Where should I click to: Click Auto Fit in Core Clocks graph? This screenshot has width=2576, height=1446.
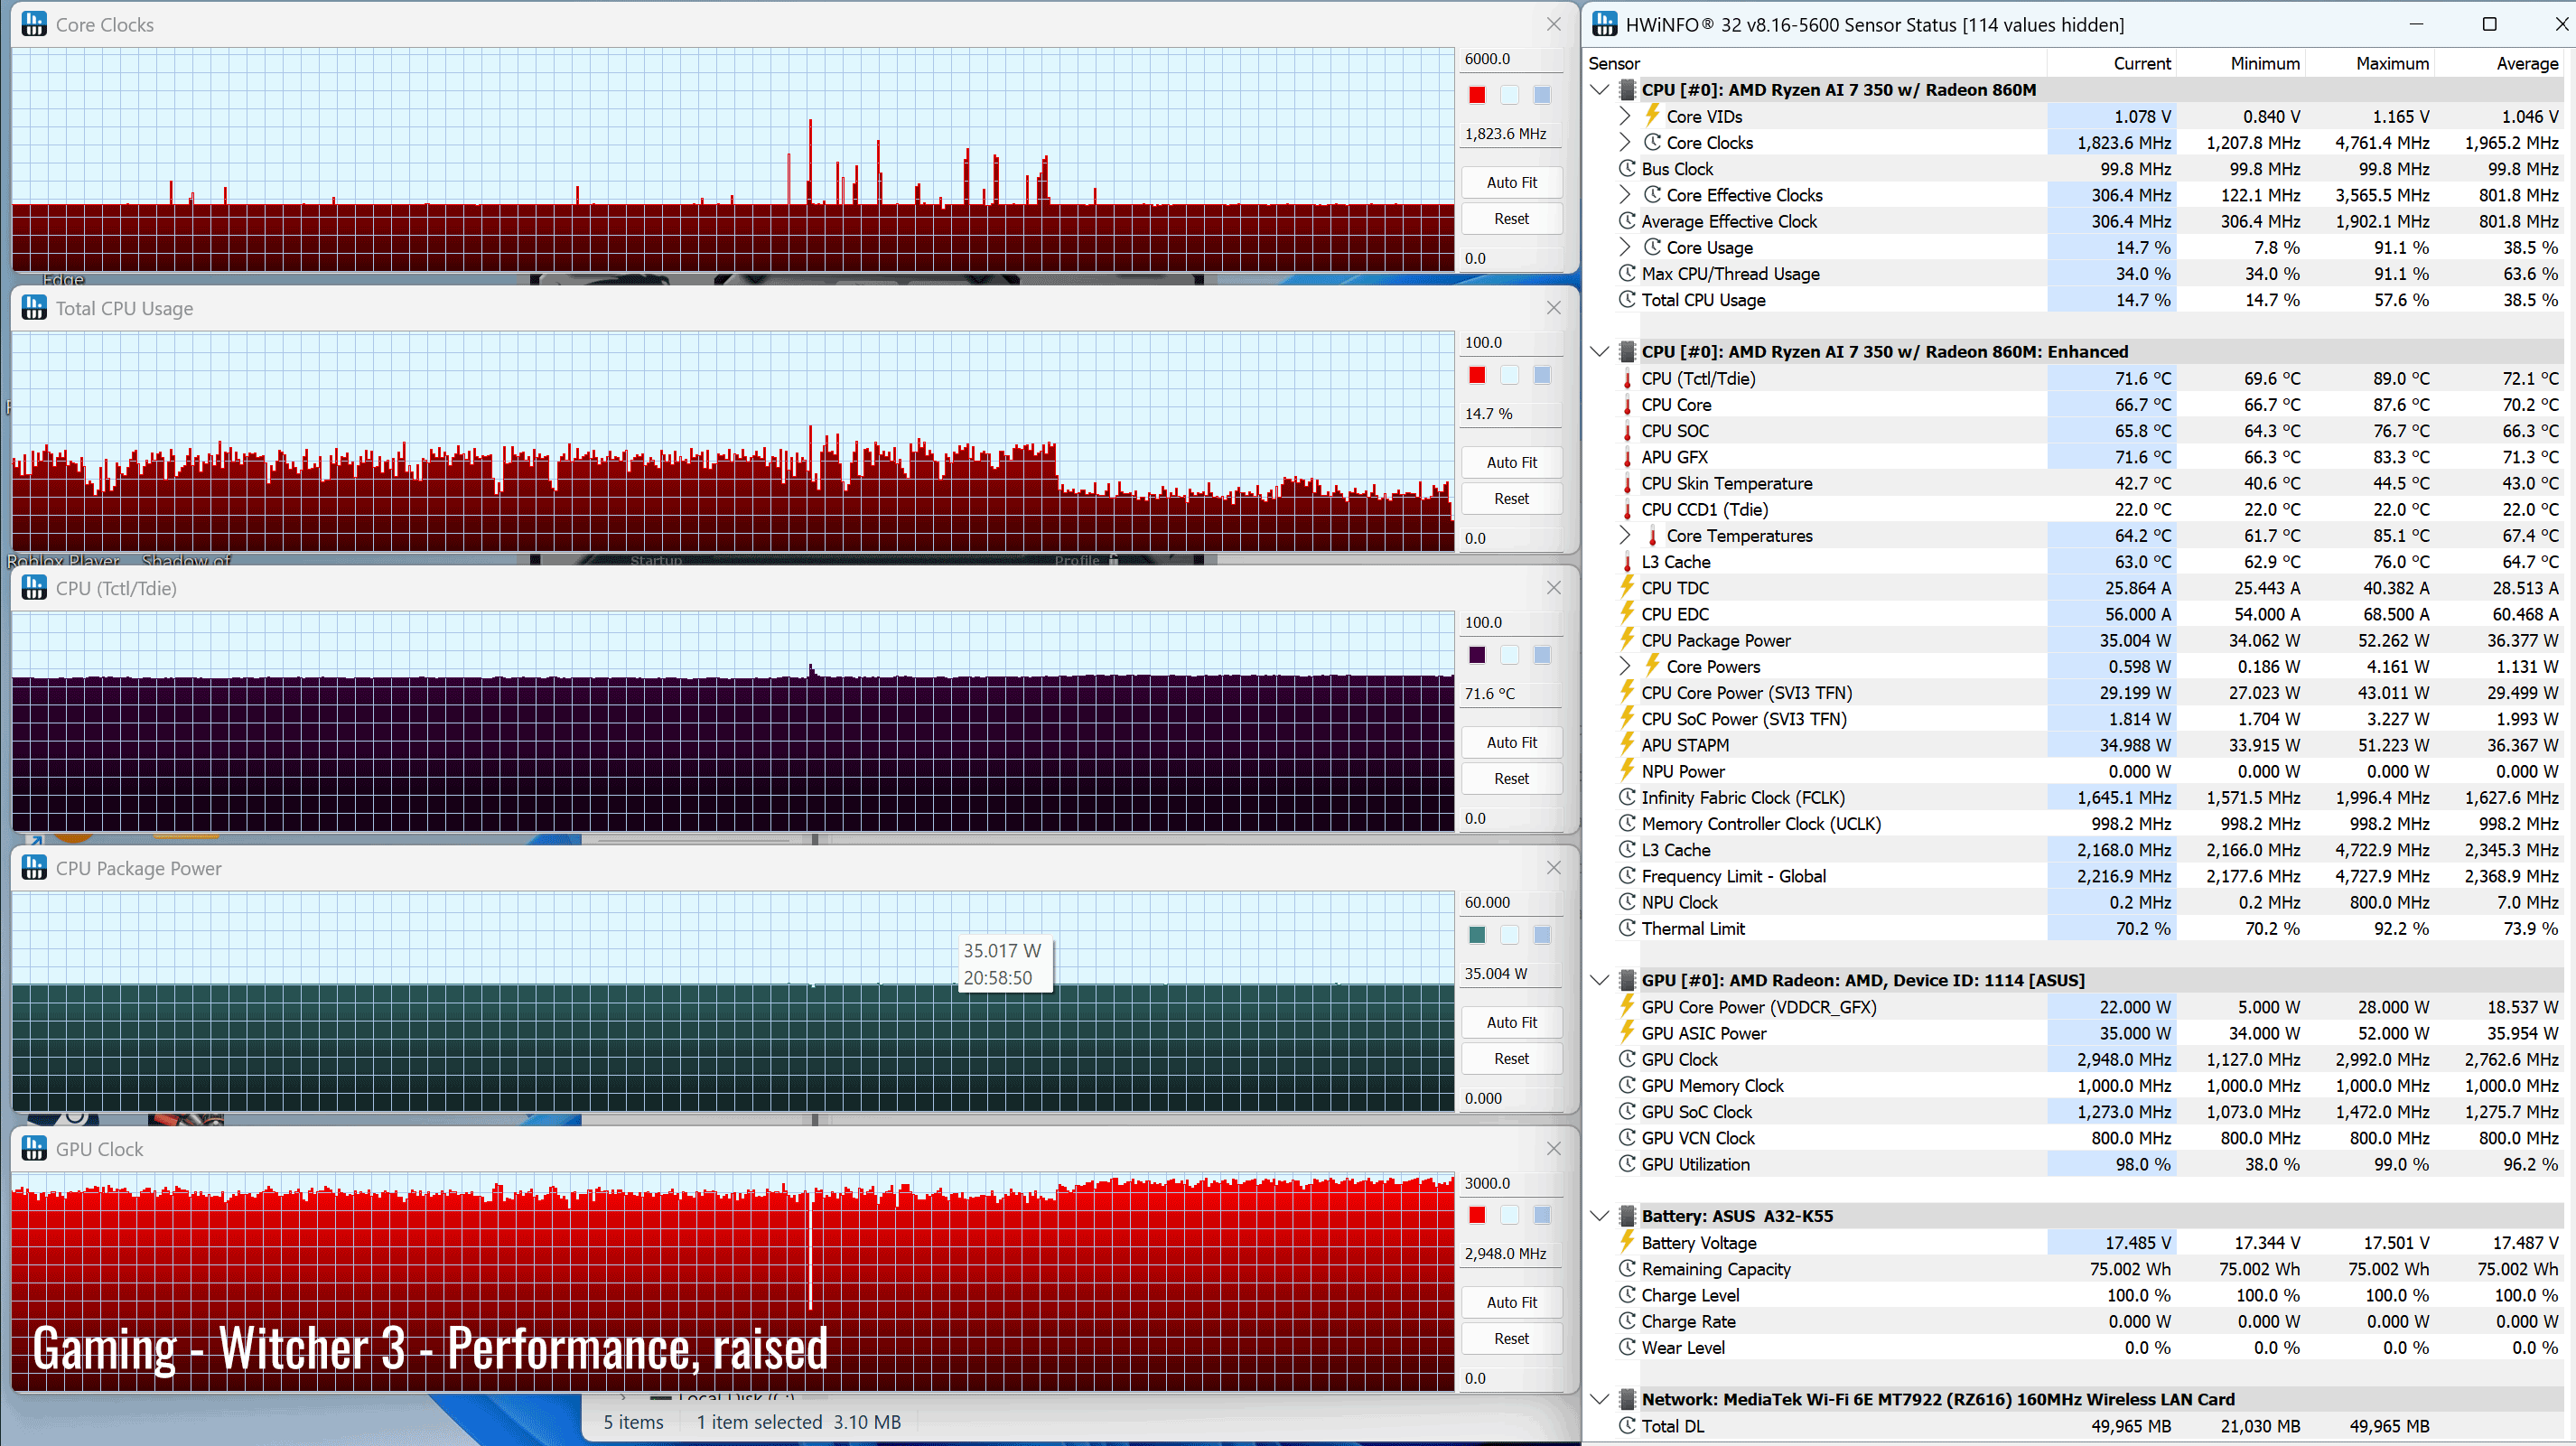[1511, 182]
